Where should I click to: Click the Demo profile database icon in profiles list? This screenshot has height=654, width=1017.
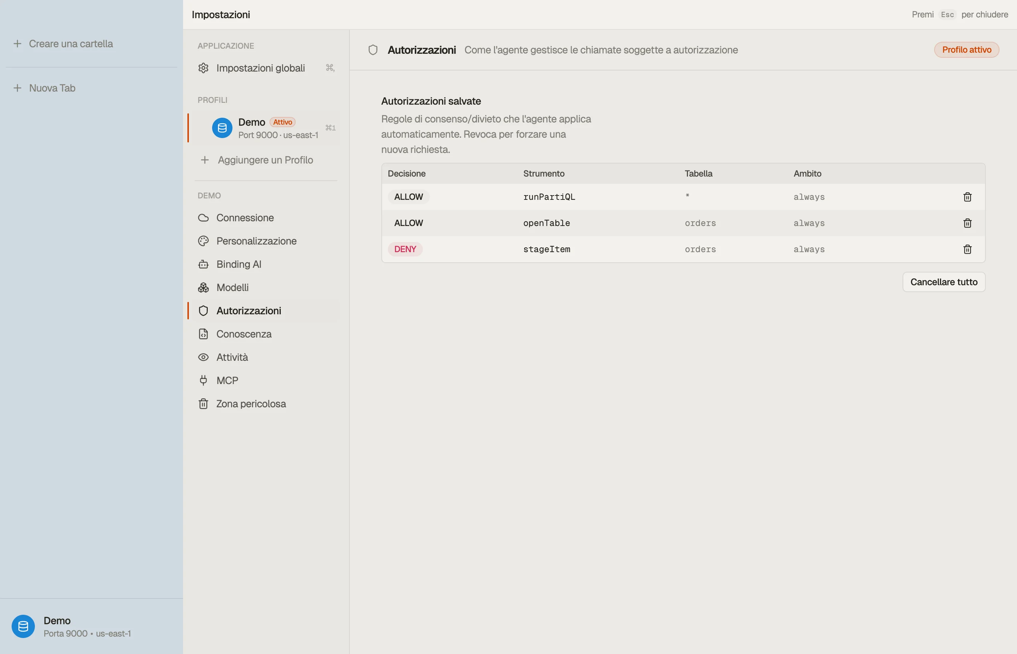coord(222,128)
